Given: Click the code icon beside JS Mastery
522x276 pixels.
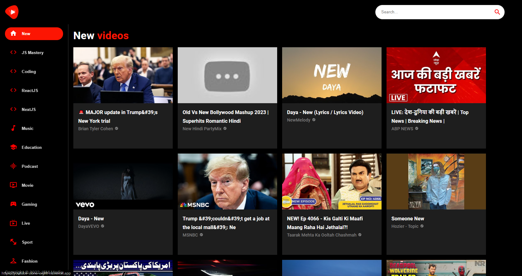Looking at the screenshot, I should (x=13, y=53).
